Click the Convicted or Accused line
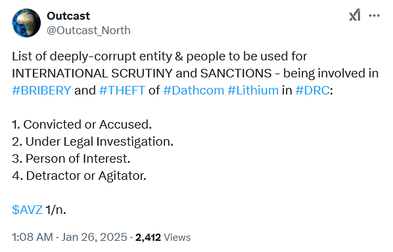The height and width of the screenshot is (252, 393). click(x=81, y=125)
